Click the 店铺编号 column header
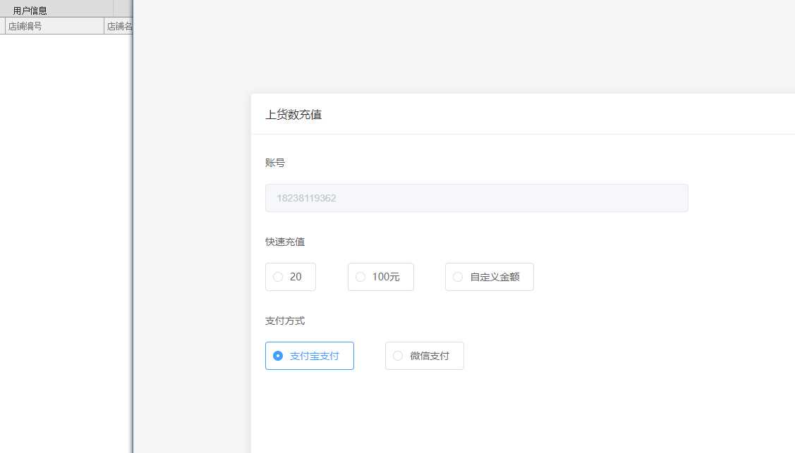The image size is (795, 453). point(25,26)
